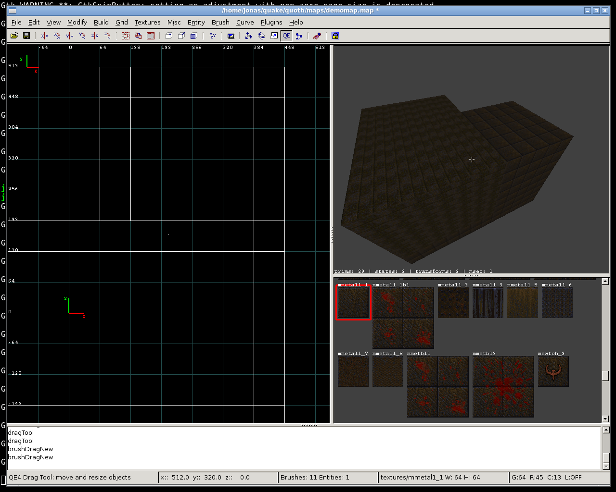Click the last 'dragTool' console line

pyautogui.click(x=21, y=441)
